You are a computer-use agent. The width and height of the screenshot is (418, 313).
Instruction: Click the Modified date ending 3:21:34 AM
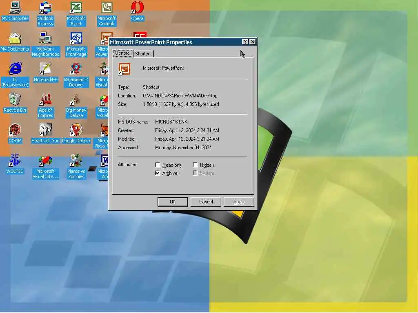pyautogui.click(x=187, y=139)
